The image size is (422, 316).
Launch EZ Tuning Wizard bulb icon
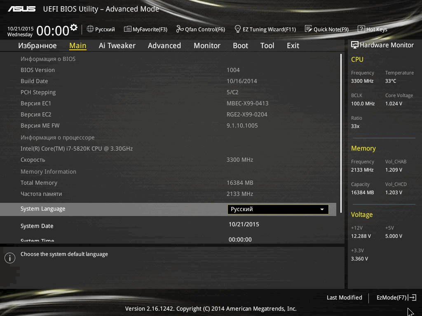pos(238,29)
